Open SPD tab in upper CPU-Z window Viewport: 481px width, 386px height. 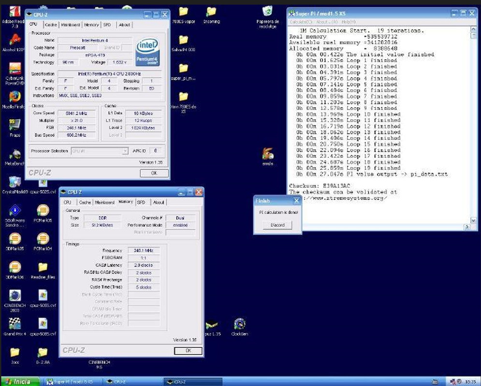(x=107, y=25)
